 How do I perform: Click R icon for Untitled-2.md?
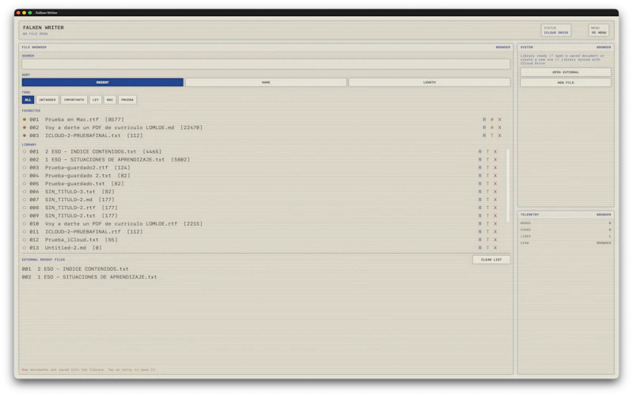click(480, 248)
